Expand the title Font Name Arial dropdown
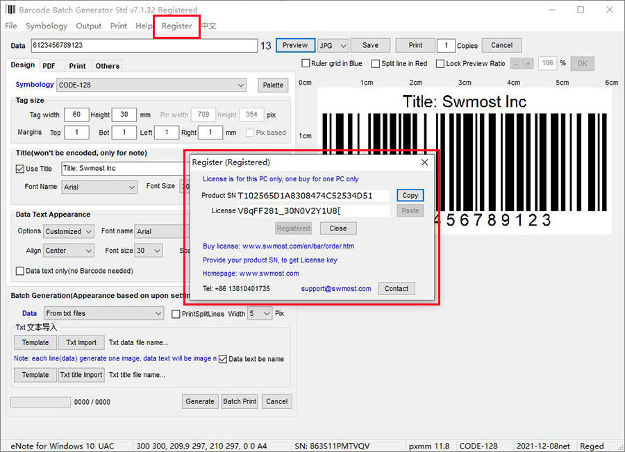This screenshot has height=452, width=625. click(99, 187)
